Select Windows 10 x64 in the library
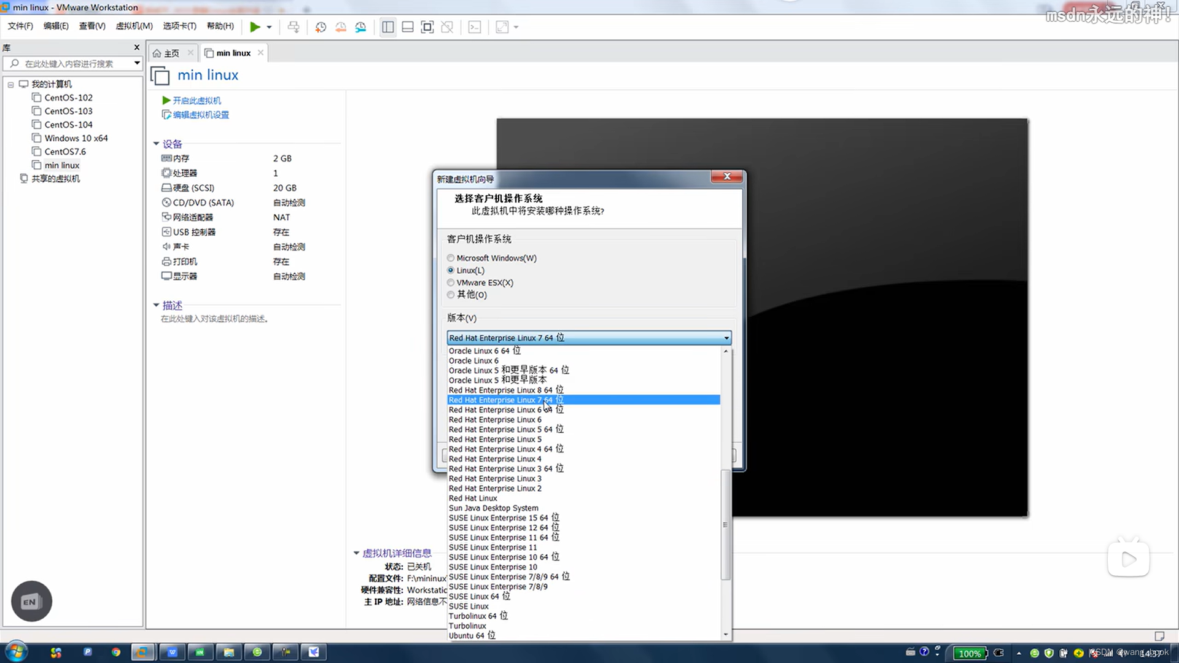Image resolution: width=1179 pixels, height=663 pixels. click(76, 138)
